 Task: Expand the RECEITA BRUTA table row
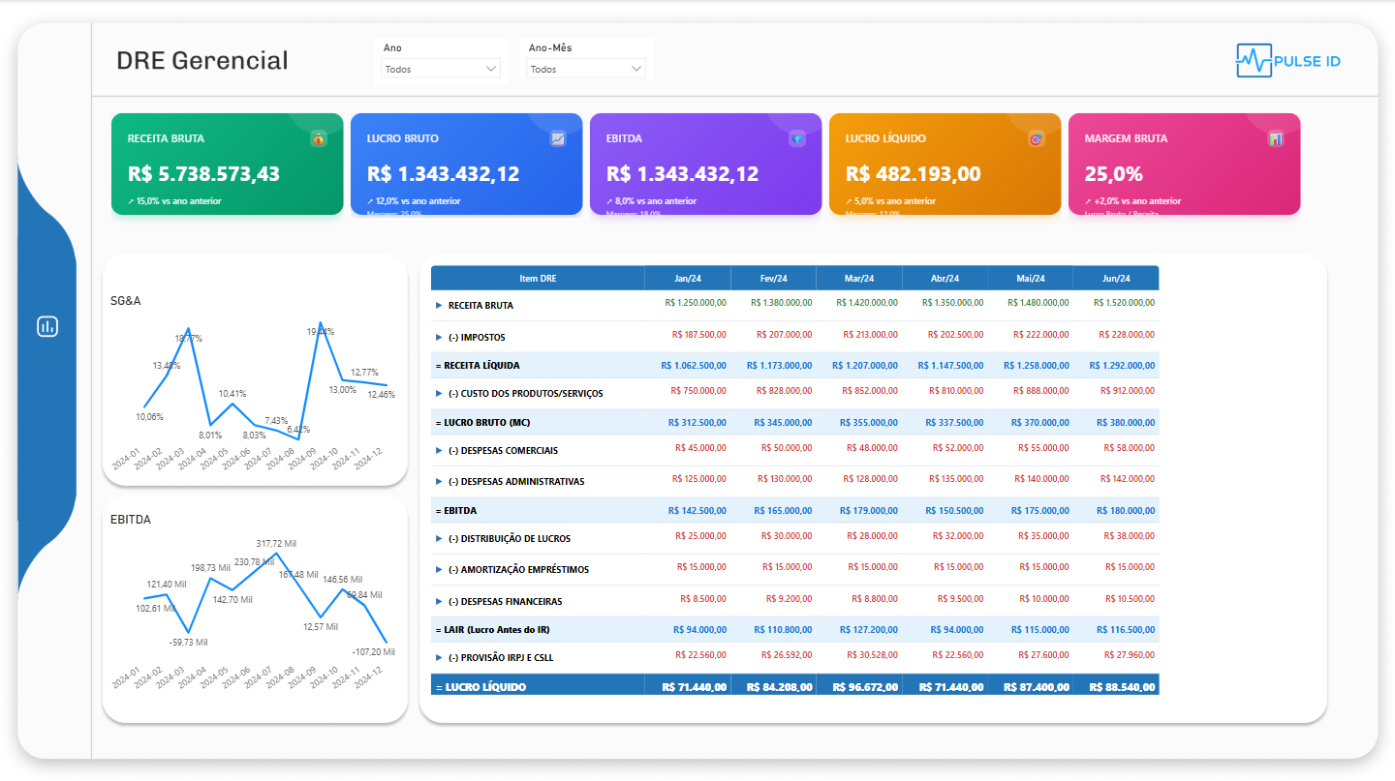click(441, 304)
